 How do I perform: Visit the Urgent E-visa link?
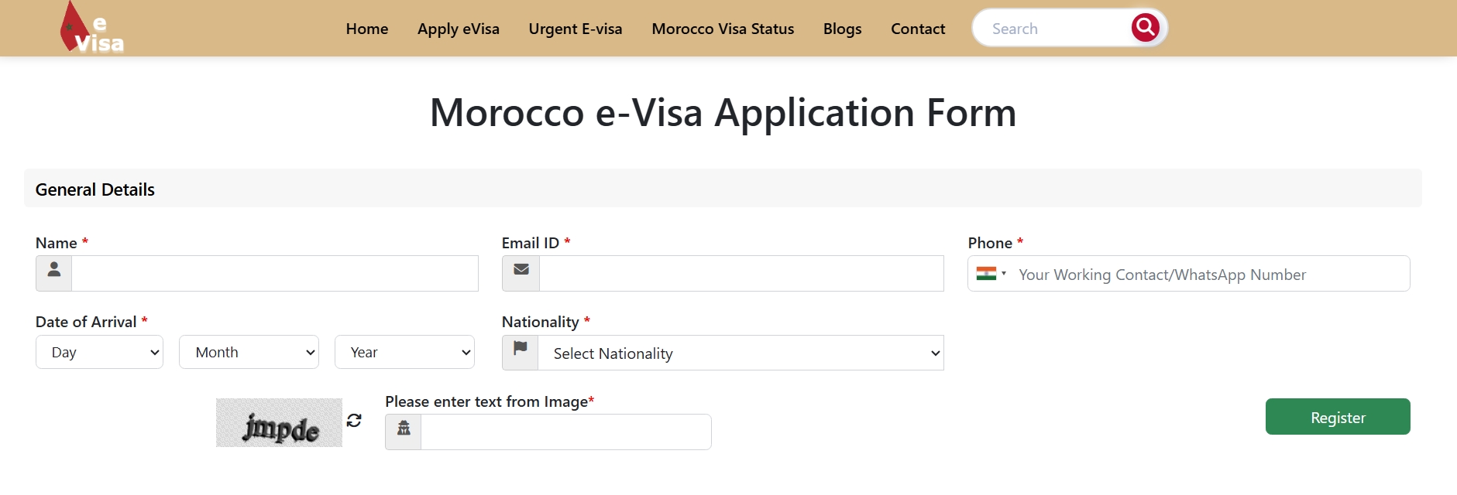576,29
